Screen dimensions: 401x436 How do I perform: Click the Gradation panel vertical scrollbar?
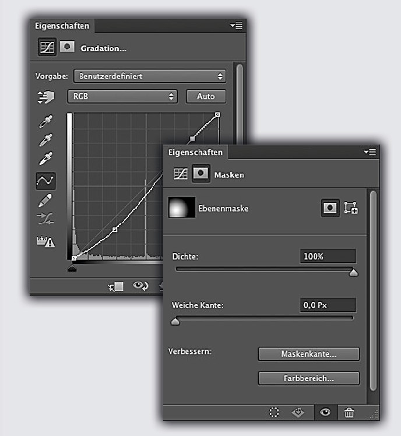(x=240, y=103)
